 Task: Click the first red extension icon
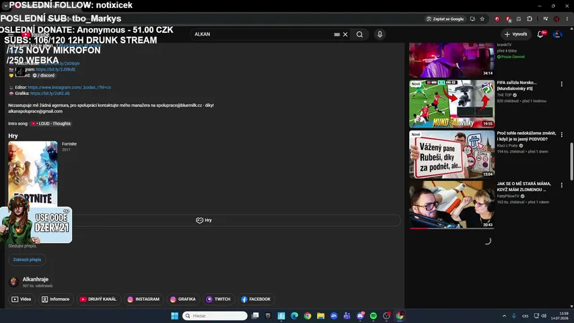click(497, 19)
